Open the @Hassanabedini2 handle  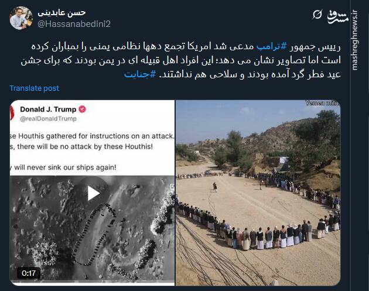click(x=74, y=24)
